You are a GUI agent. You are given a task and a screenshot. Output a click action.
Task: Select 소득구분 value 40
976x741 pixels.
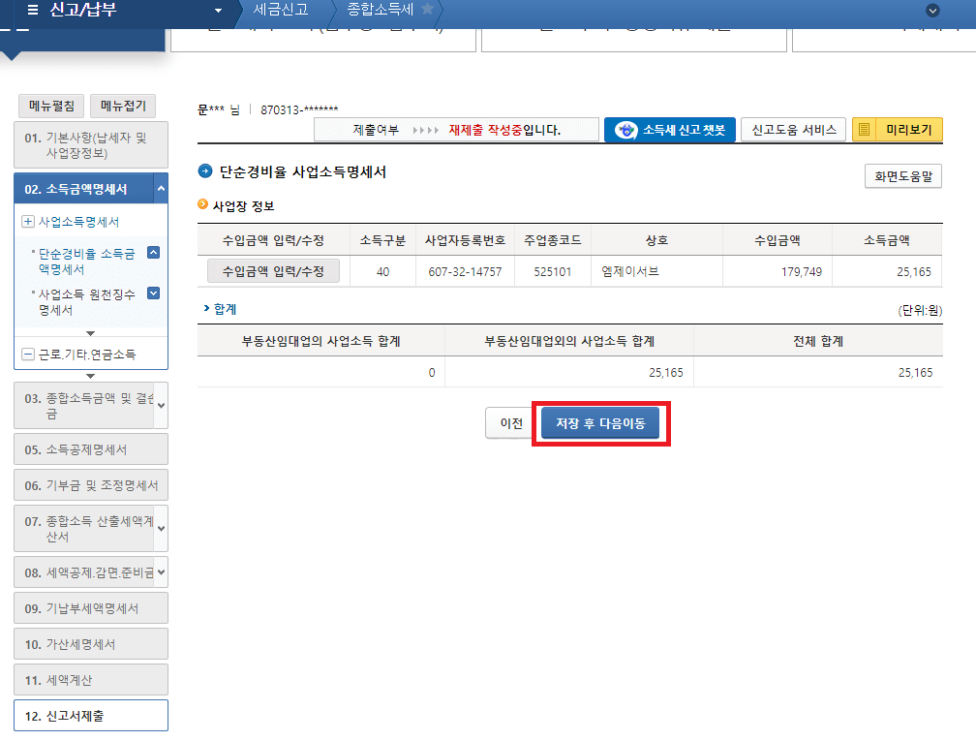[x=382, y=272]
